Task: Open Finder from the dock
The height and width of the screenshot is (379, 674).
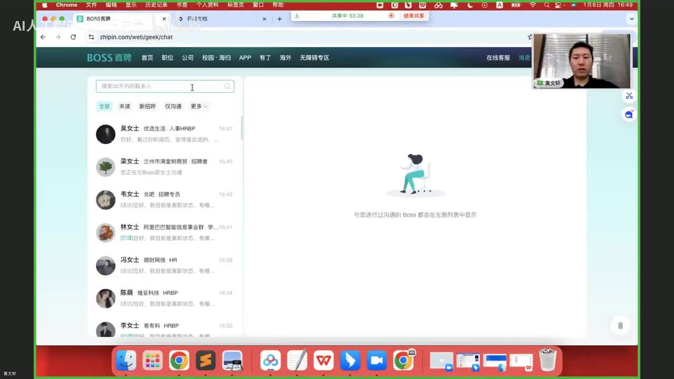Action: click(x=126, y=361)
